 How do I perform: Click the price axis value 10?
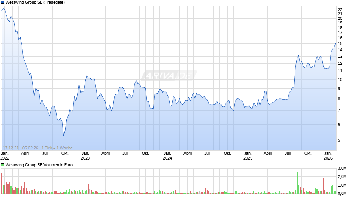[340, 79]
